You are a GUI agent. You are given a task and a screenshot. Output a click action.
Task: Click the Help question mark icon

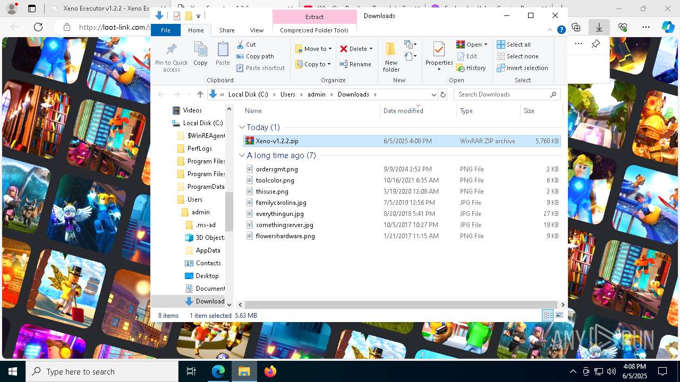tap(561, 30)
